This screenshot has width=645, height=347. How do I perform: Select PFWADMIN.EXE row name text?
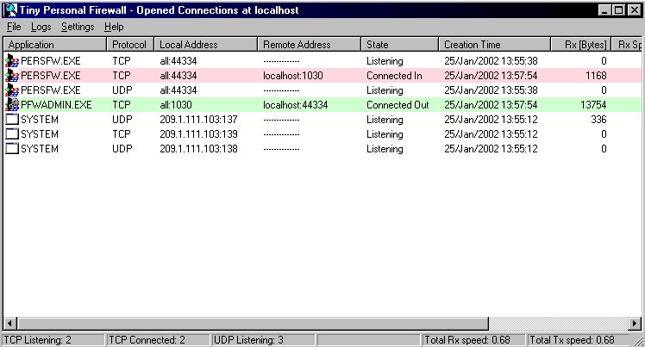point(56,105)
